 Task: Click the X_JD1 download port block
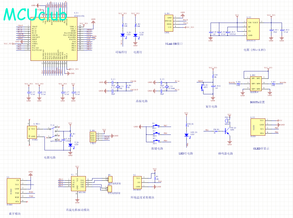tap(93, 137)
